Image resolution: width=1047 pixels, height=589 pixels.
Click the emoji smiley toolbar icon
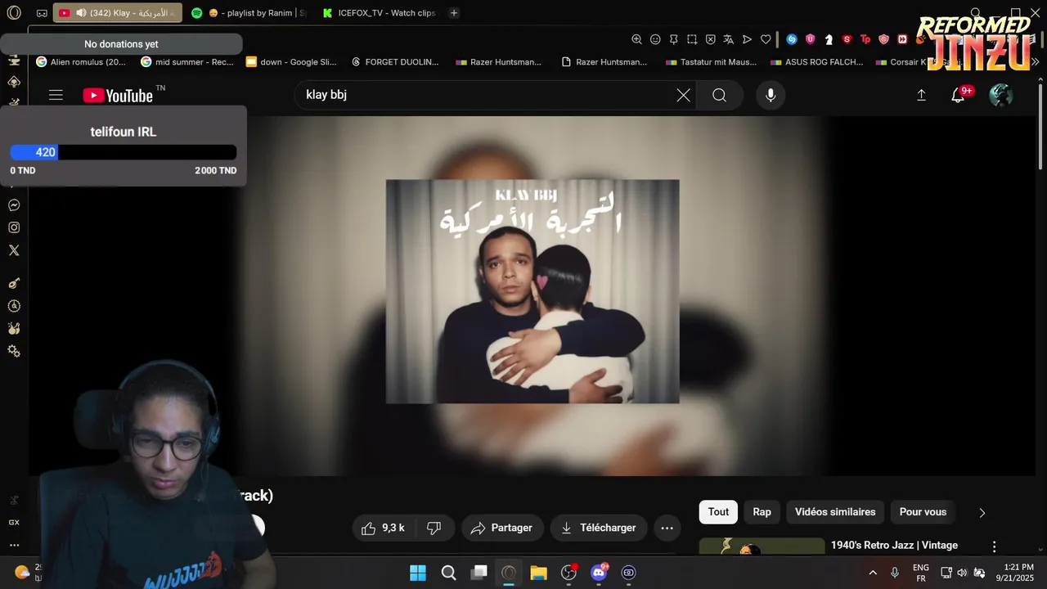[x=655, y=39]
